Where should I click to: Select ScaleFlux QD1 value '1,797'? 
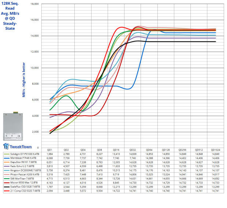[50, 187]
